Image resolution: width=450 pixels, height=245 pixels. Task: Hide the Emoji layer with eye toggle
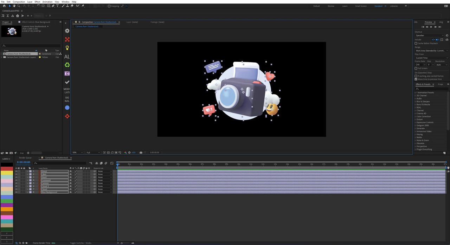[16, 171]
